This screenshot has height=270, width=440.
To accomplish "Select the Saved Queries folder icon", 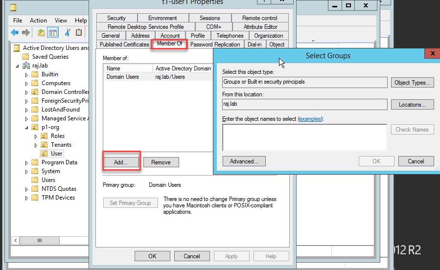I will click(x=25, y=57).
